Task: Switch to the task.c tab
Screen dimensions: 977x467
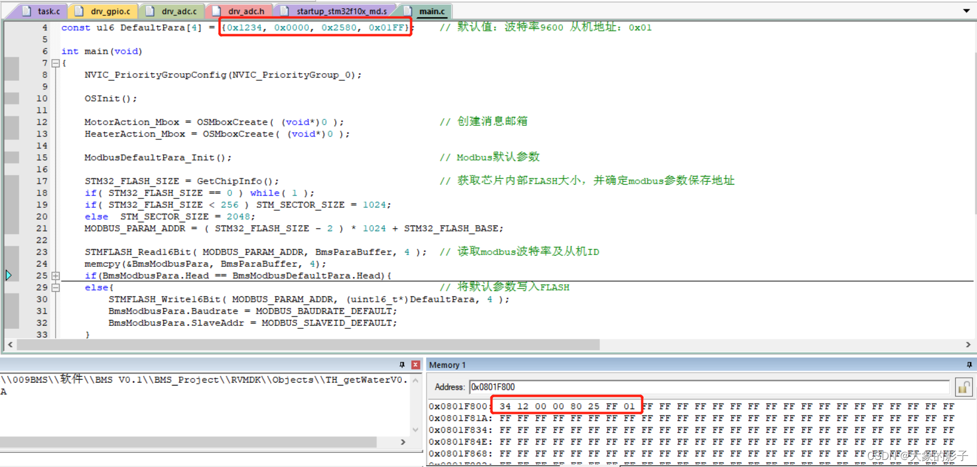Action: pyautogui.click(x=43, y=11)
